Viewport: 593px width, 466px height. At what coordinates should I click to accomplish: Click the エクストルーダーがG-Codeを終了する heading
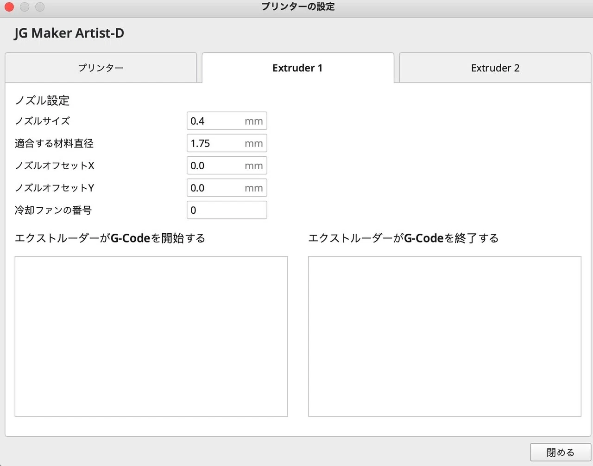[404, 238]
